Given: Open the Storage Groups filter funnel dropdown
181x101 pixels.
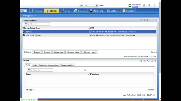Looking at the screenshot, I should click(x=27, y=24).
